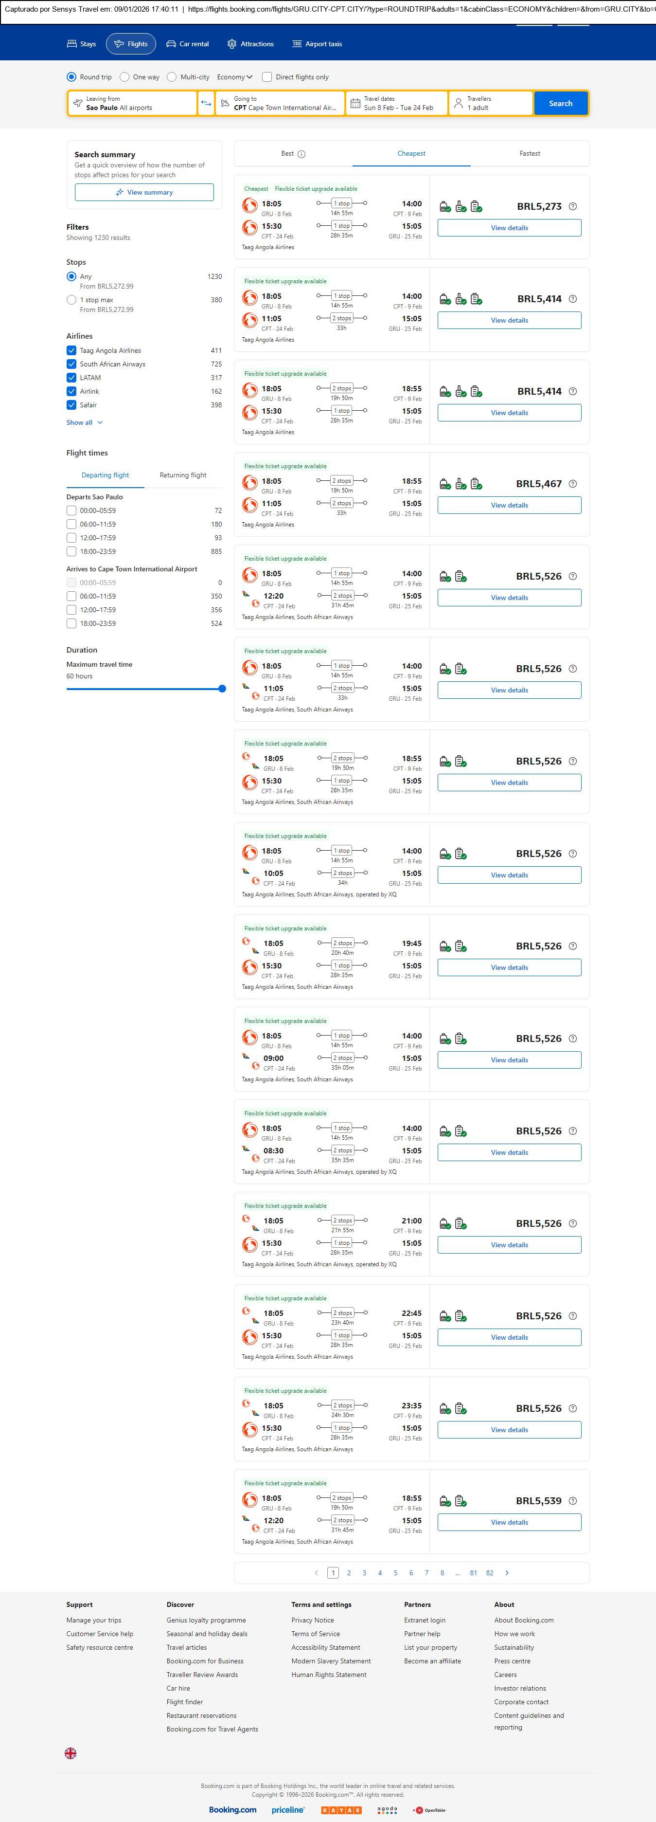Click the help icon beside BRL5,467 price
The image size is (656, 1822).
pos(572,484)
